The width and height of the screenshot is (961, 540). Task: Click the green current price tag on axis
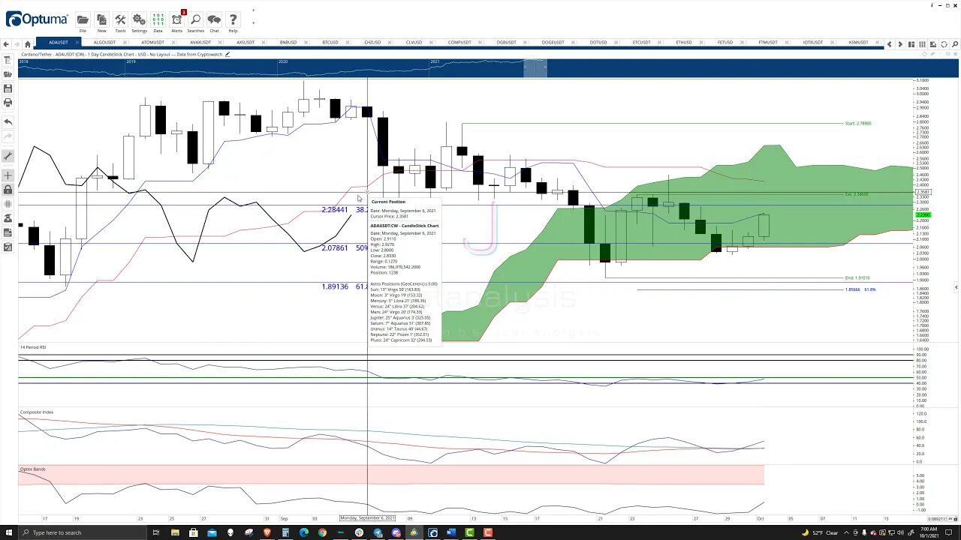(923, 215)
